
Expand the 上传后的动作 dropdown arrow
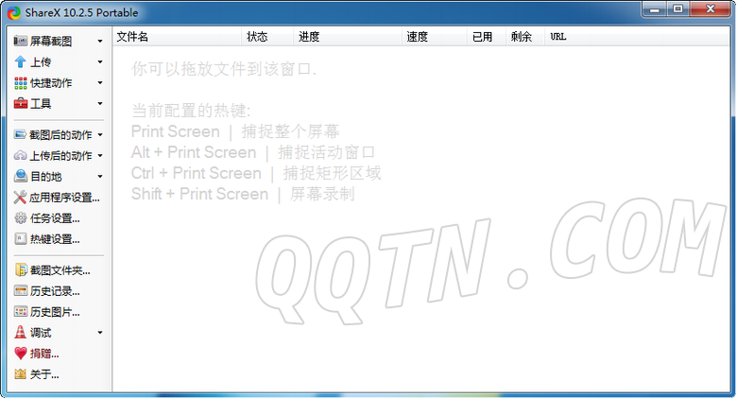point(100,156)
